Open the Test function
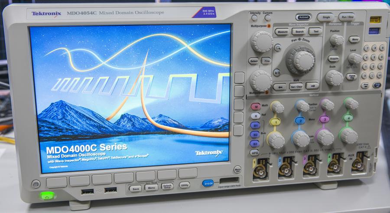The height and width of the screenshot is (213, 390). (x=315, y=31)
